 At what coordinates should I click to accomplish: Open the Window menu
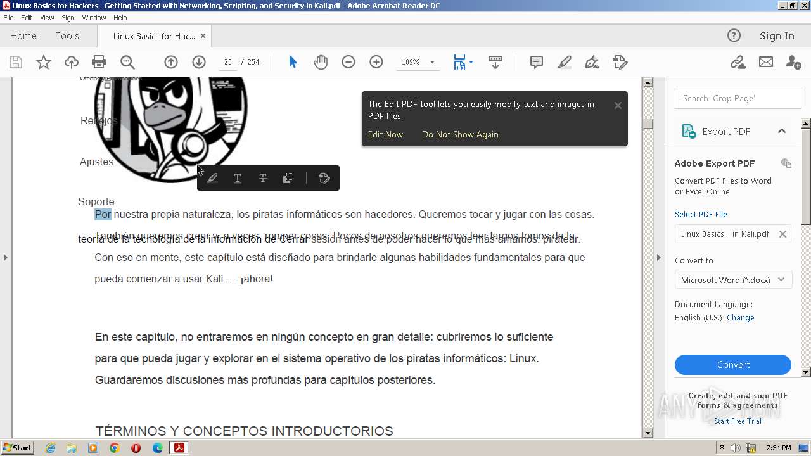coord(94,18)
